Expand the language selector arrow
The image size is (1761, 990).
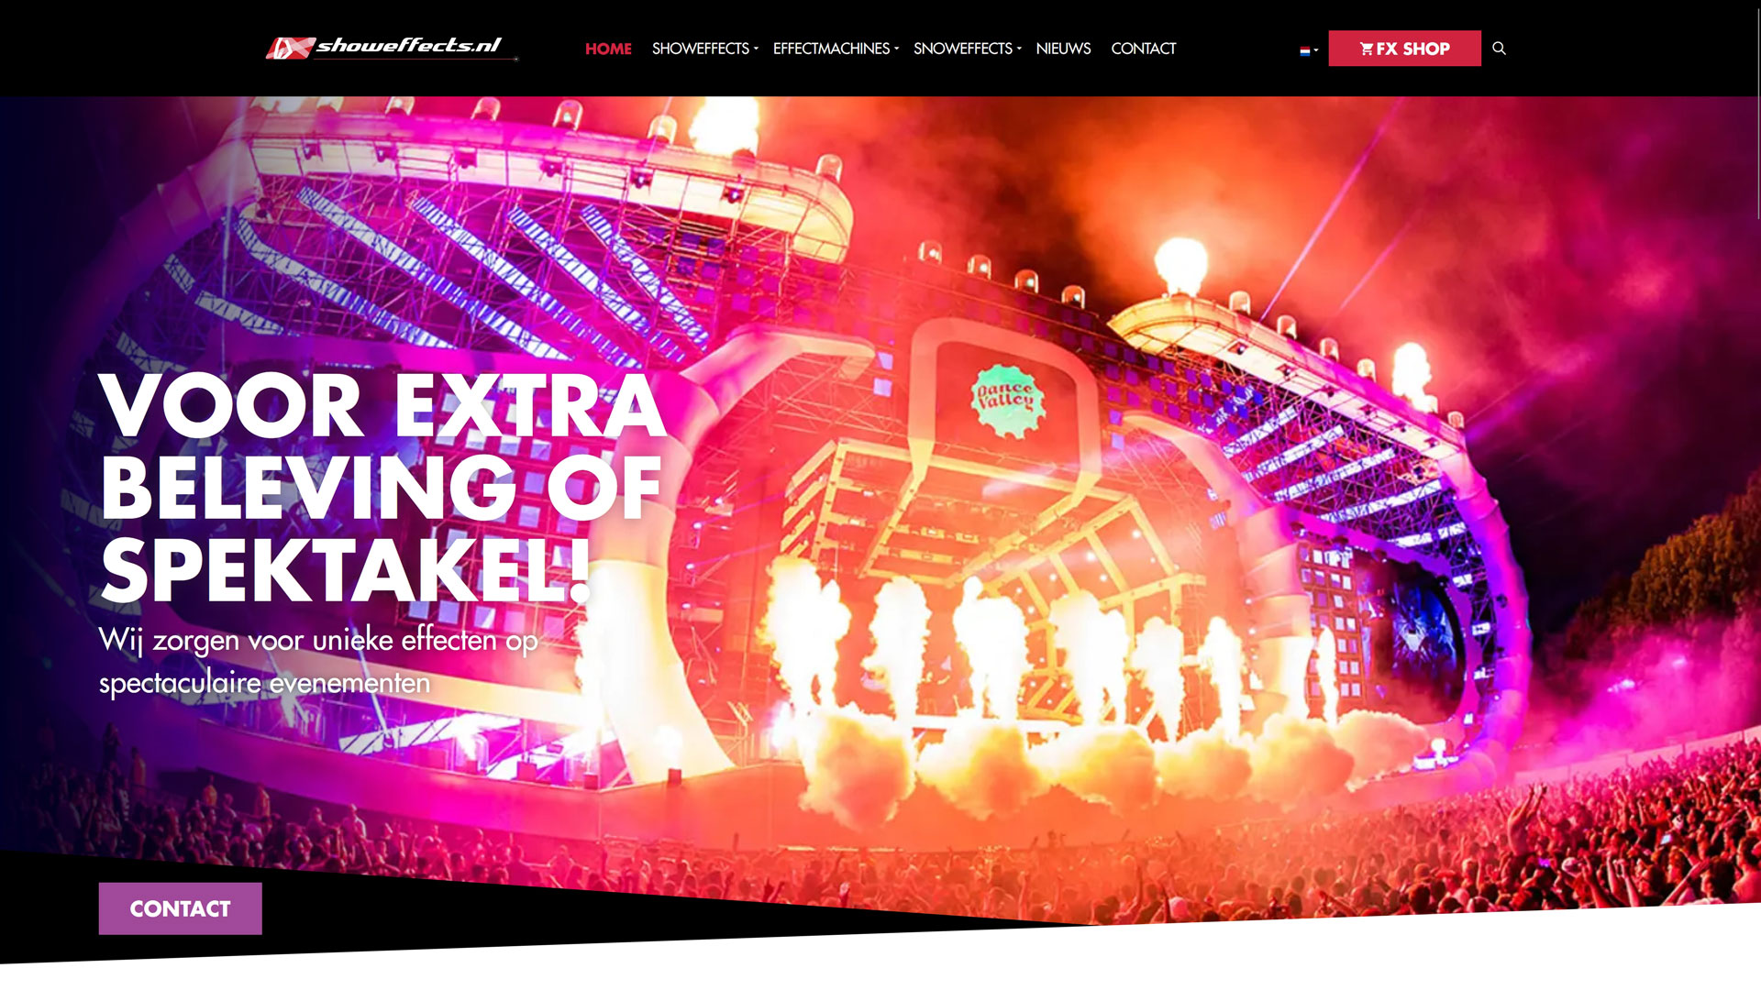click(1316, 50)
